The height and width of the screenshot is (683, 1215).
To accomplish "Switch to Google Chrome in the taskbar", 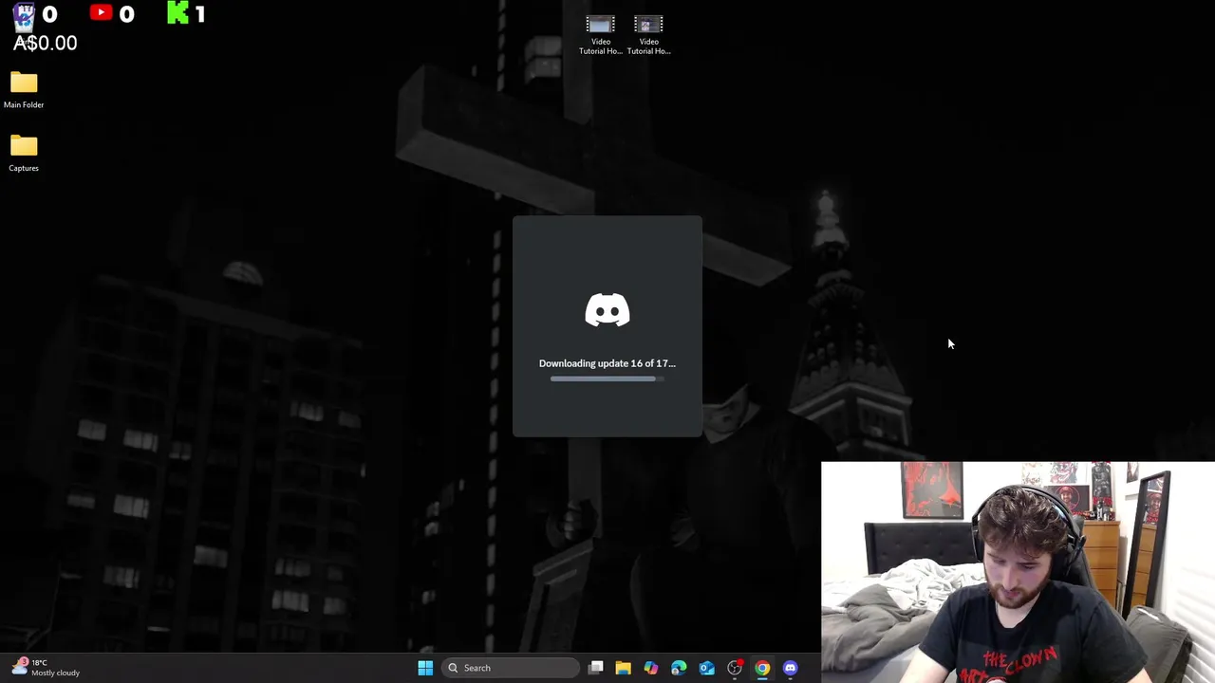I will [x=762, y=668].
